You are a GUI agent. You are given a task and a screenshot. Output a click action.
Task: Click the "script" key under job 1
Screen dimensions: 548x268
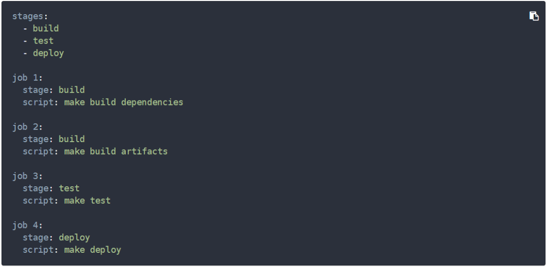38,102
